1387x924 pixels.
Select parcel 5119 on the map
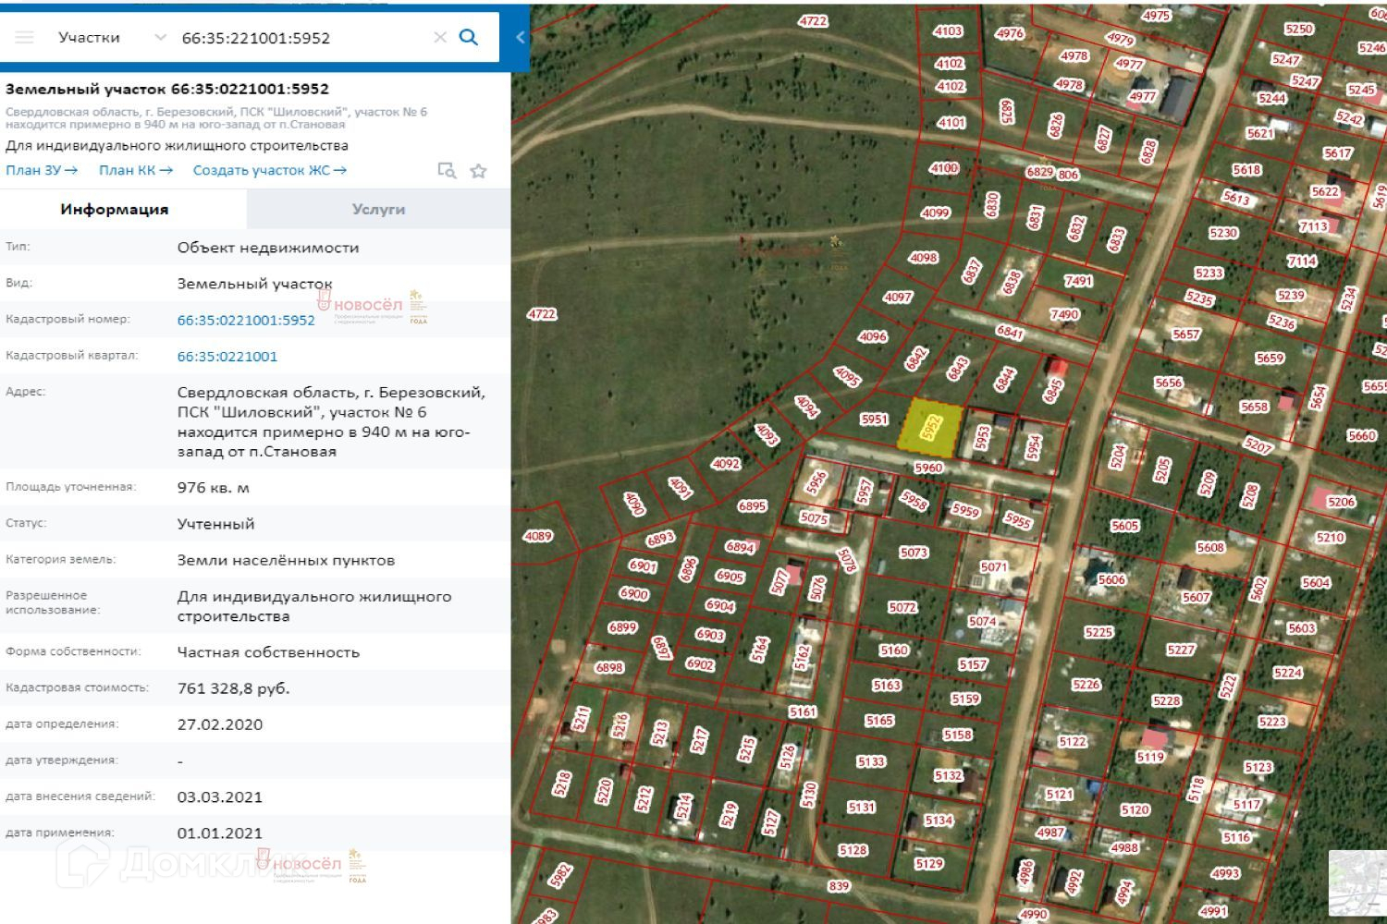(1150, 757)
